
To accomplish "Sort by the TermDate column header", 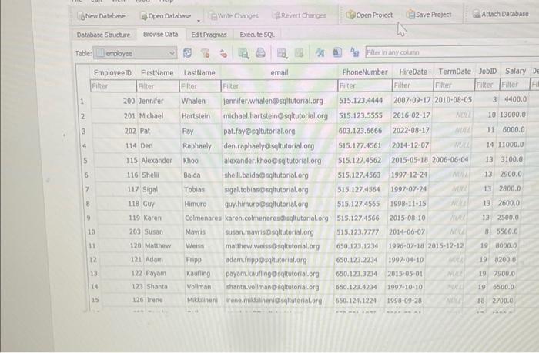I will click(454, 72).
